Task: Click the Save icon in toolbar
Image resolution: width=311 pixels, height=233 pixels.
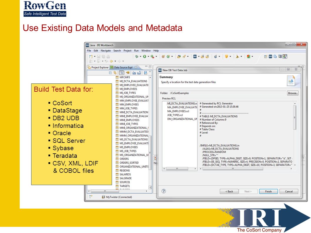Action: [98, 56]
